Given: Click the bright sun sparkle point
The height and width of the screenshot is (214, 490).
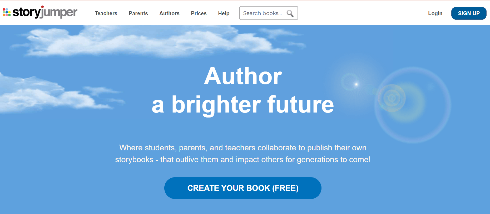Looking at the screenshot, I should point(356,84).
